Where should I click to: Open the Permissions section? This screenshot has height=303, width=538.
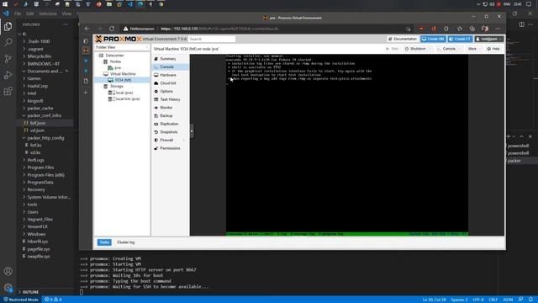[170, 148]
